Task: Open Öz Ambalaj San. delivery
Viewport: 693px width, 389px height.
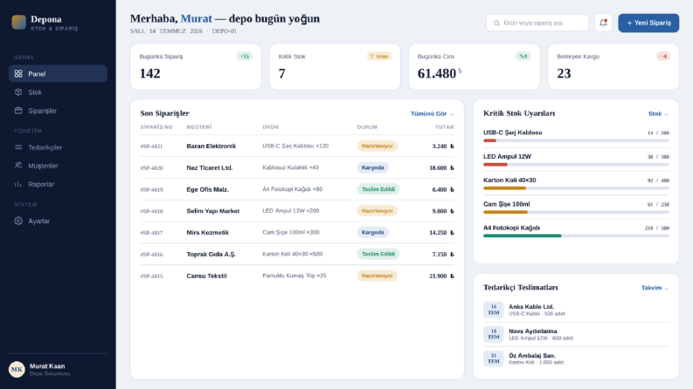Action: pos(576,358)
